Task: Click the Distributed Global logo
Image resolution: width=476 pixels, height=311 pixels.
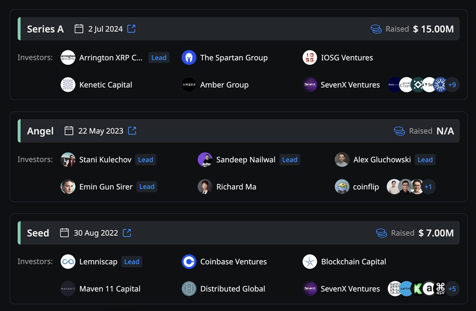Action: (189, 289)
